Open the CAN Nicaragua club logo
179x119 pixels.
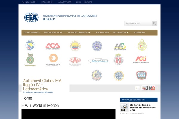pos(75,62)
